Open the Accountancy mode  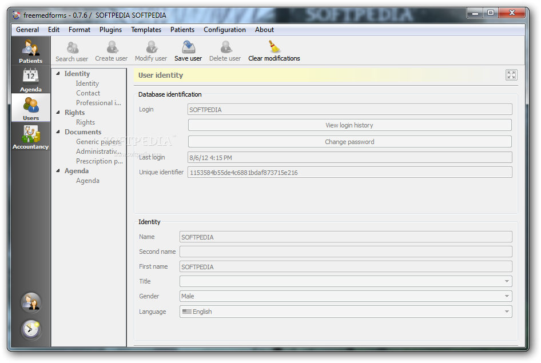(31, 137)
